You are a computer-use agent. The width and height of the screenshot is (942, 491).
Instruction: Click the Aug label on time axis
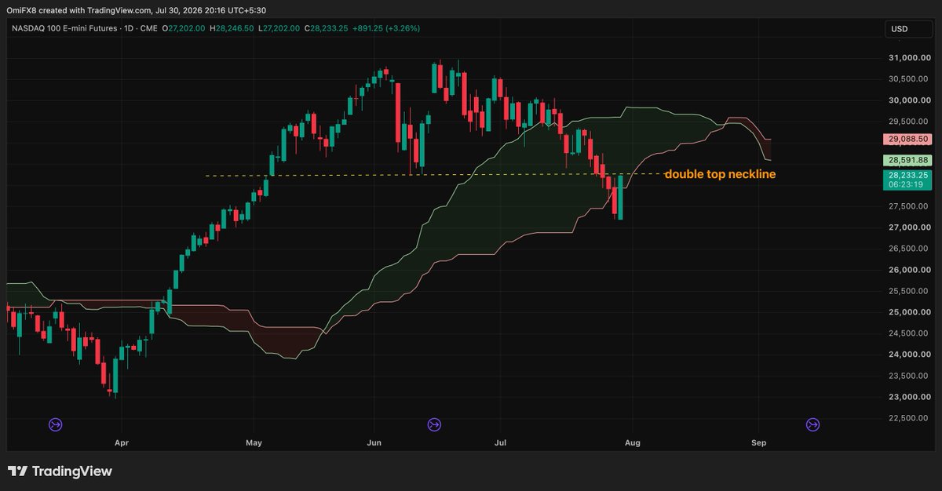[x=632, y=443]
